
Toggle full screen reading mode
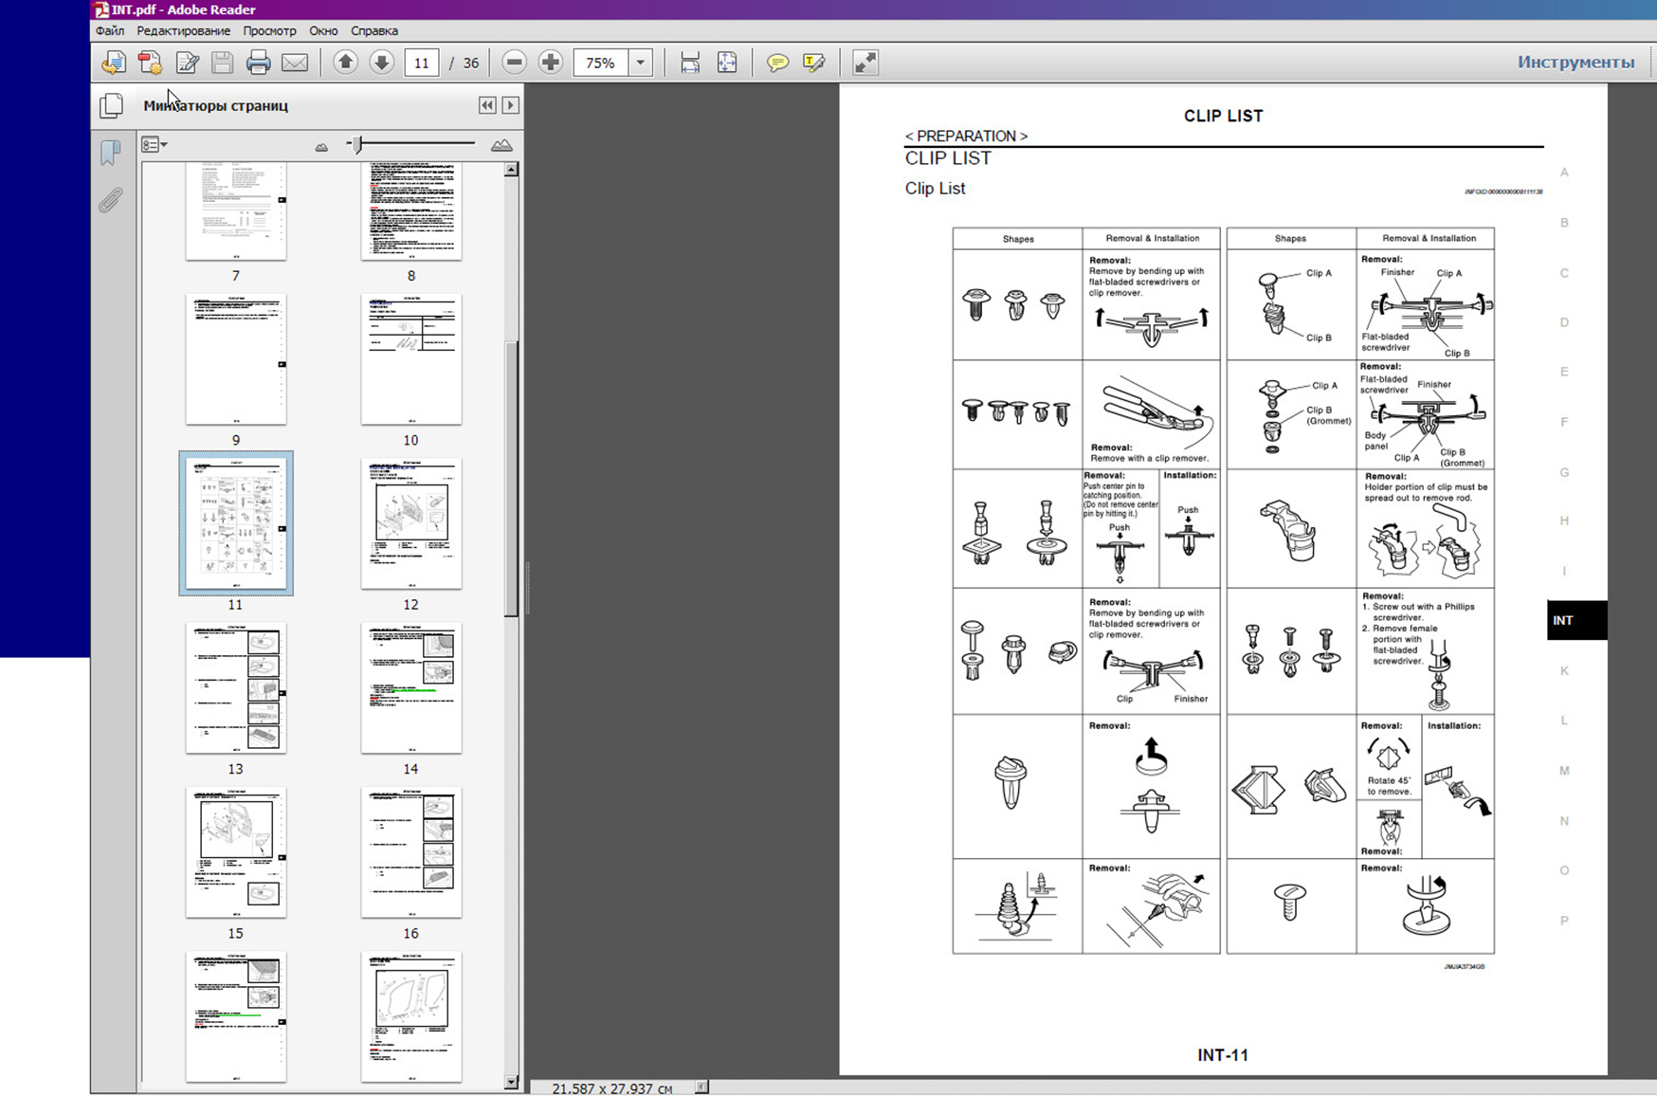point(865,64)
